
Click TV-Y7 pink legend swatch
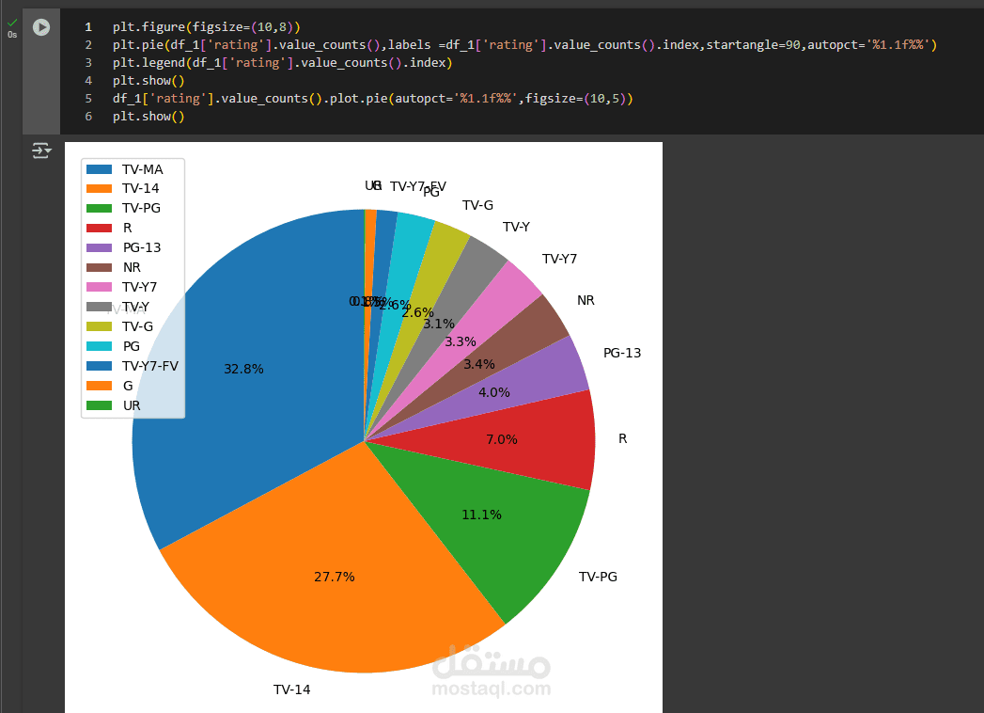tap(100, 287)
